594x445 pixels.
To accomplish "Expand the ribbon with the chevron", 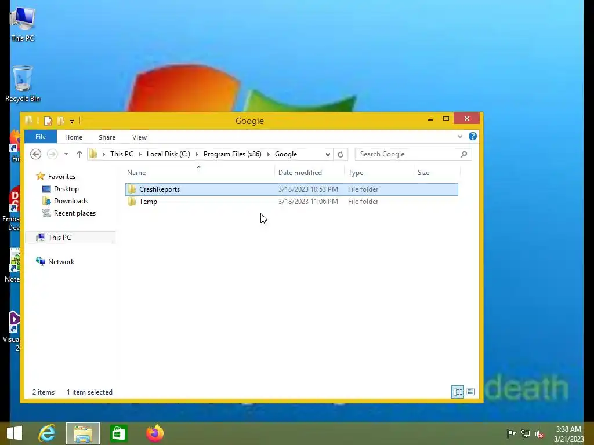I will [459, 136].
